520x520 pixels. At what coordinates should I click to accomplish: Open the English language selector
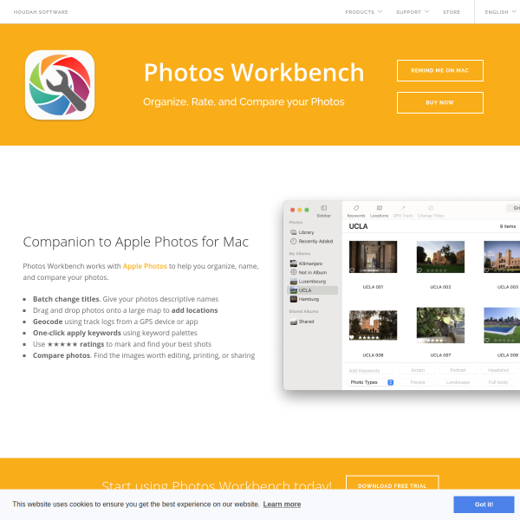click(500, 12)
